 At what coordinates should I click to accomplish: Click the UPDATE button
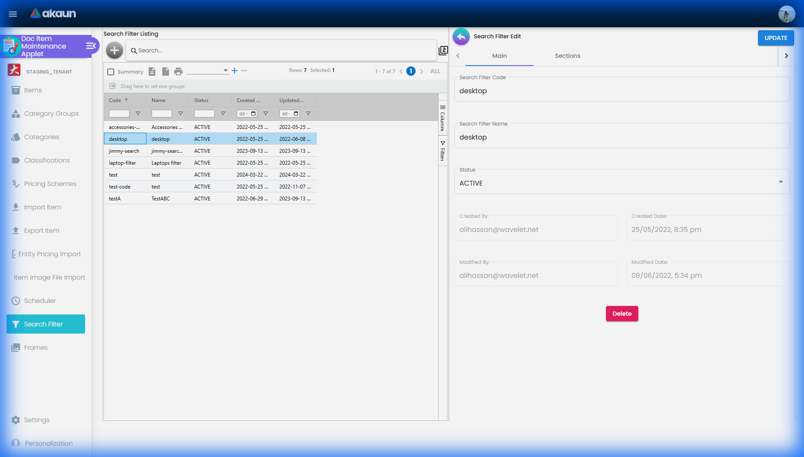click(x=775, y=38)
